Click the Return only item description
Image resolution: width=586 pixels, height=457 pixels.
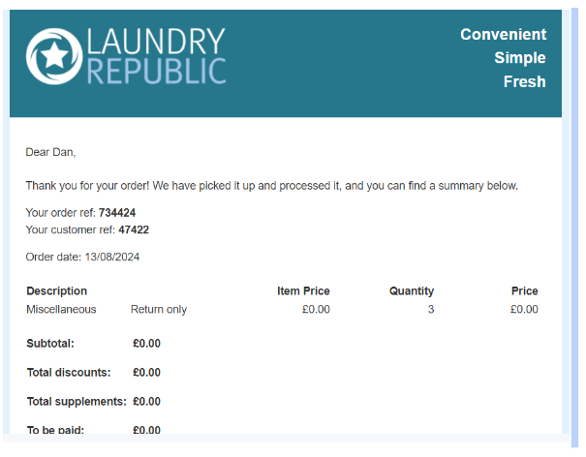tap(159, 310)
